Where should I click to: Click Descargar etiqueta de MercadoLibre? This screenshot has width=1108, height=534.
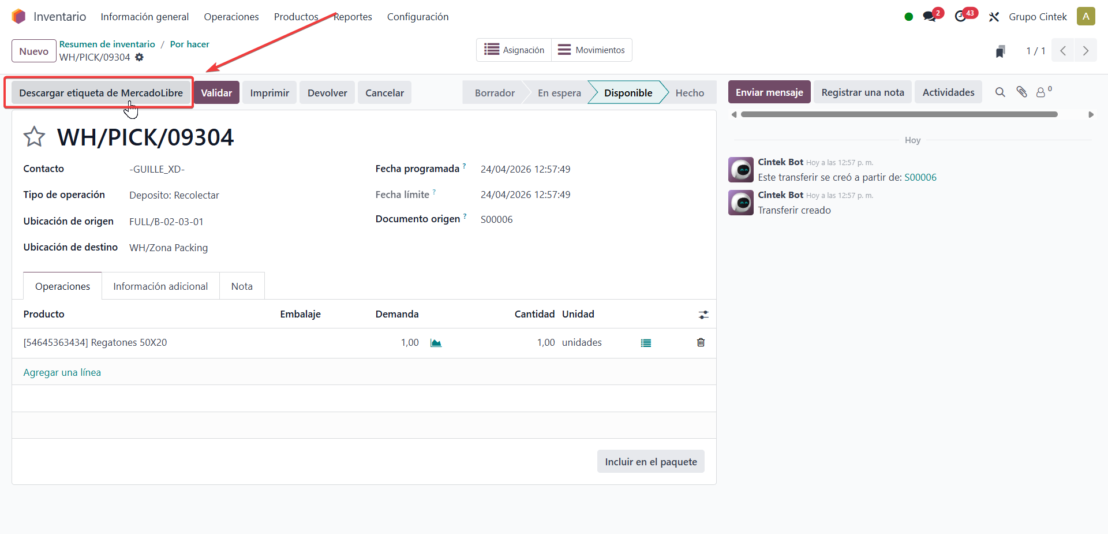(101, 93)
